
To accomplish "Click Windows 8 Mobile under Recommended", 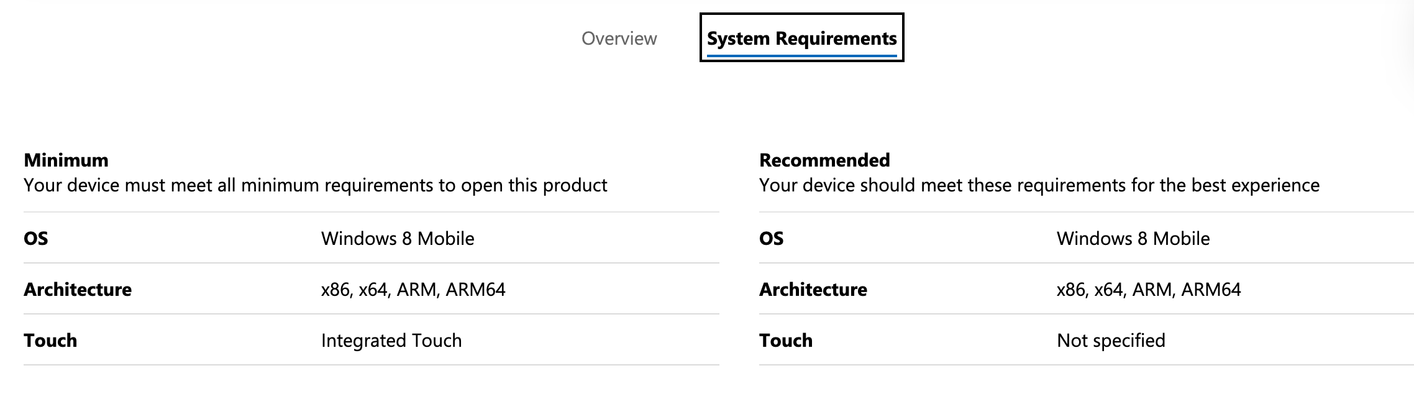I will click(1133, 239).
